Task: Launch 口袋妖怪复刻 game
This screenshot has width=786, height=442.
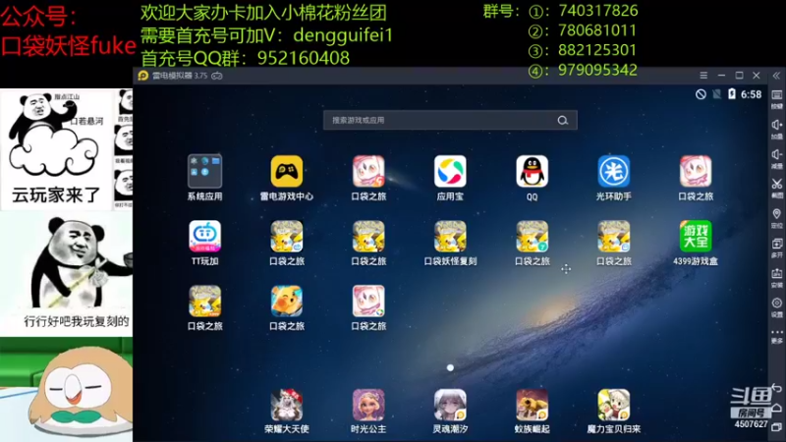Action: 450,236
